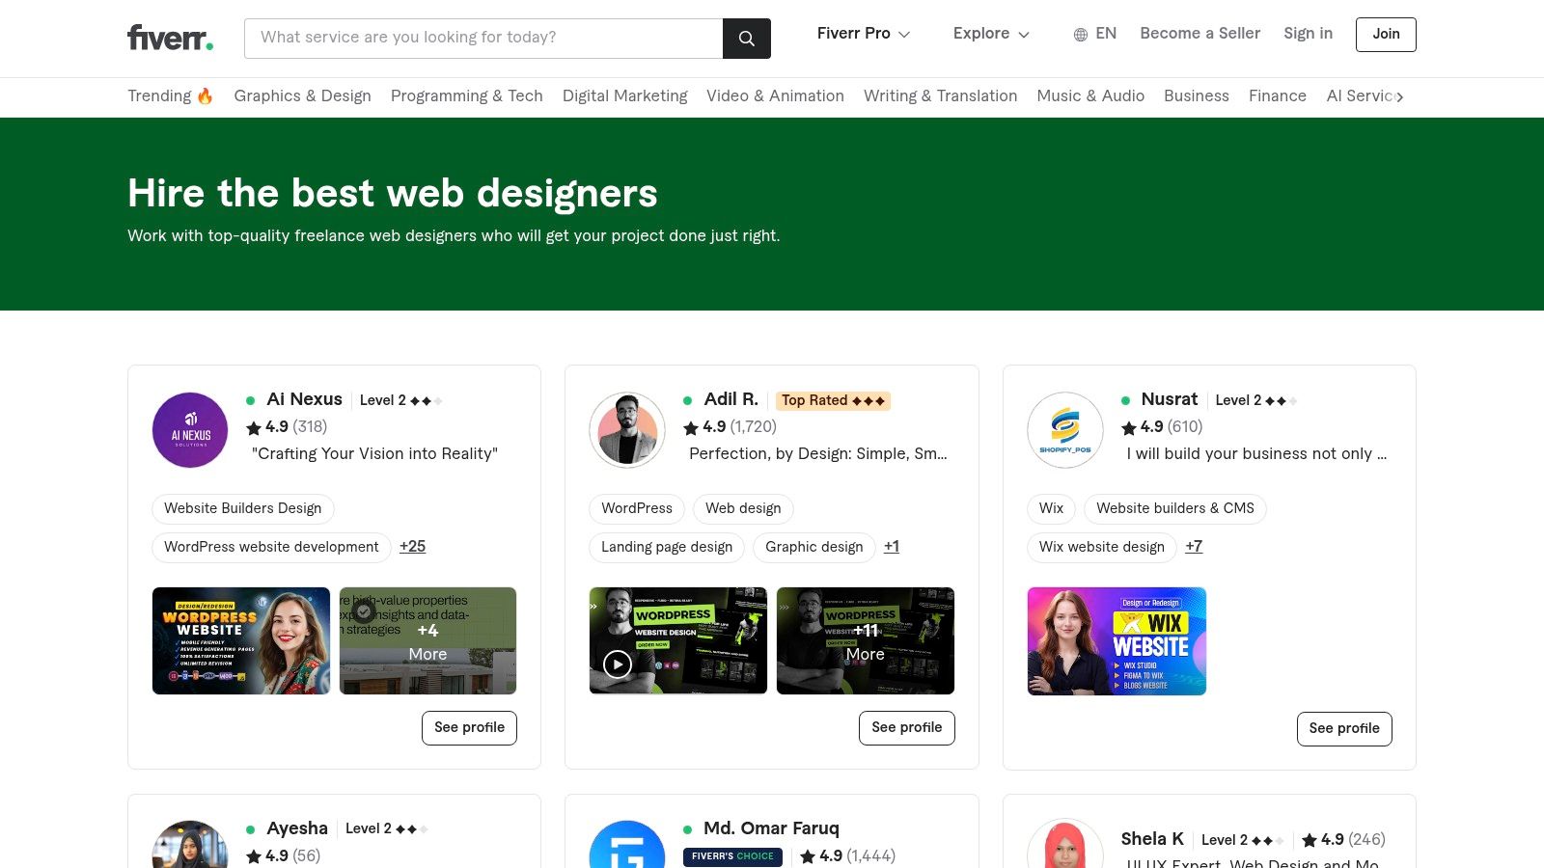The image size is (1544, 868).
Task: Click Nusrat's 4.9 star rating
Action: click(x=1162, y=426)
